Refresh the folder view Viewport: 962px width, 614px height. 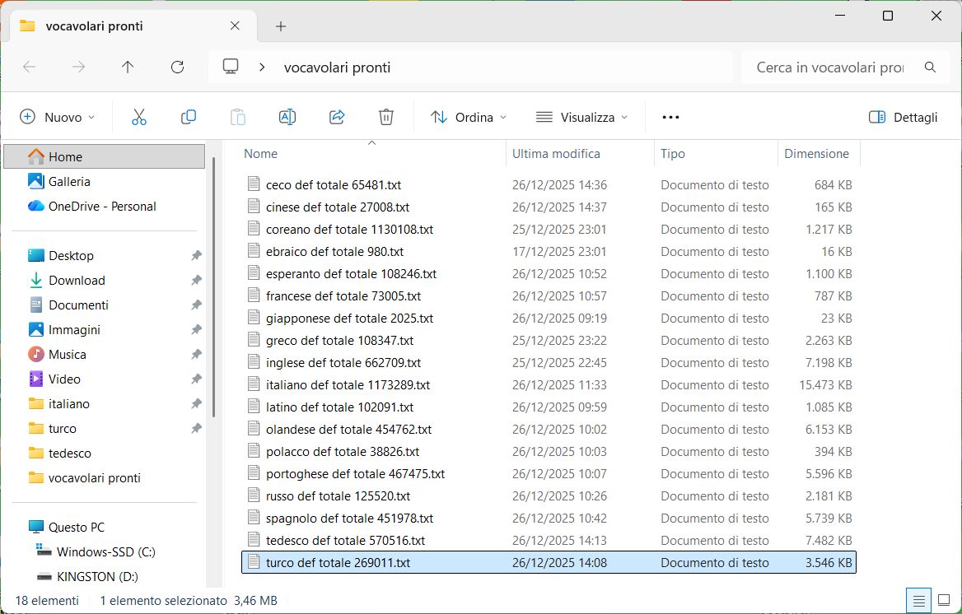pos(177,67)
